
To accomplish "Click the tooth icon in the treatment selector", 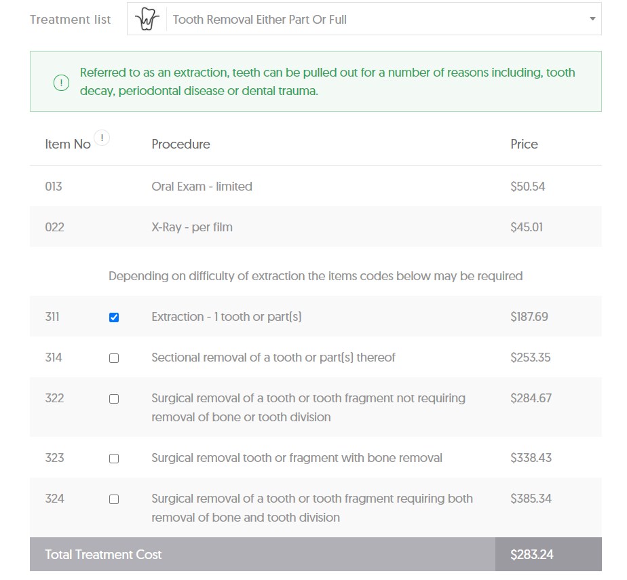I will pyautogui.click(x=147, y=20).
